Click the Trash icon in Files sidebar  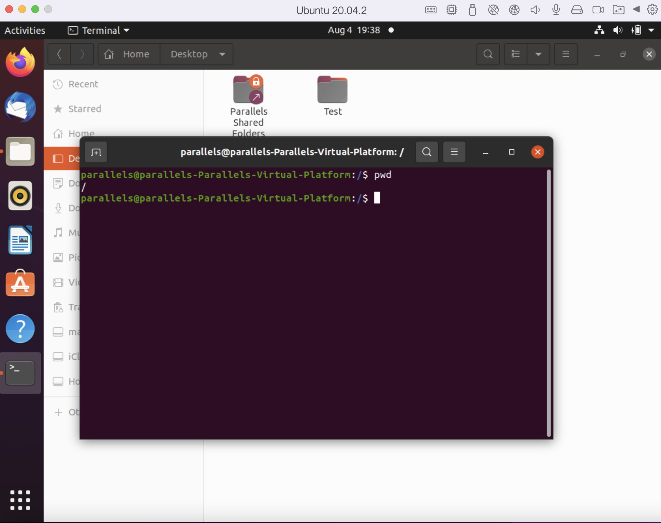pos(58,307)
